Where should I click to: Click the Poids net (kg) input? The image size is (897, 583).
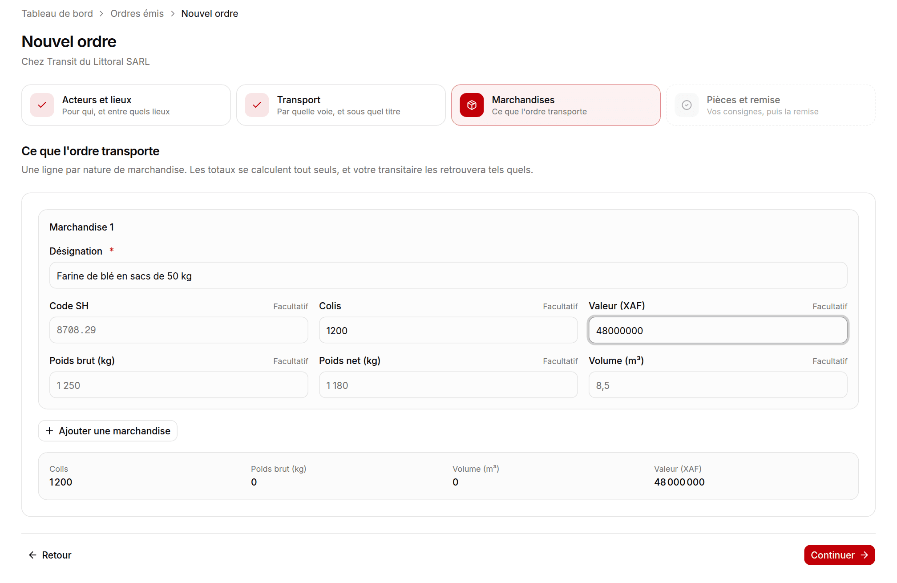(448, 385)
